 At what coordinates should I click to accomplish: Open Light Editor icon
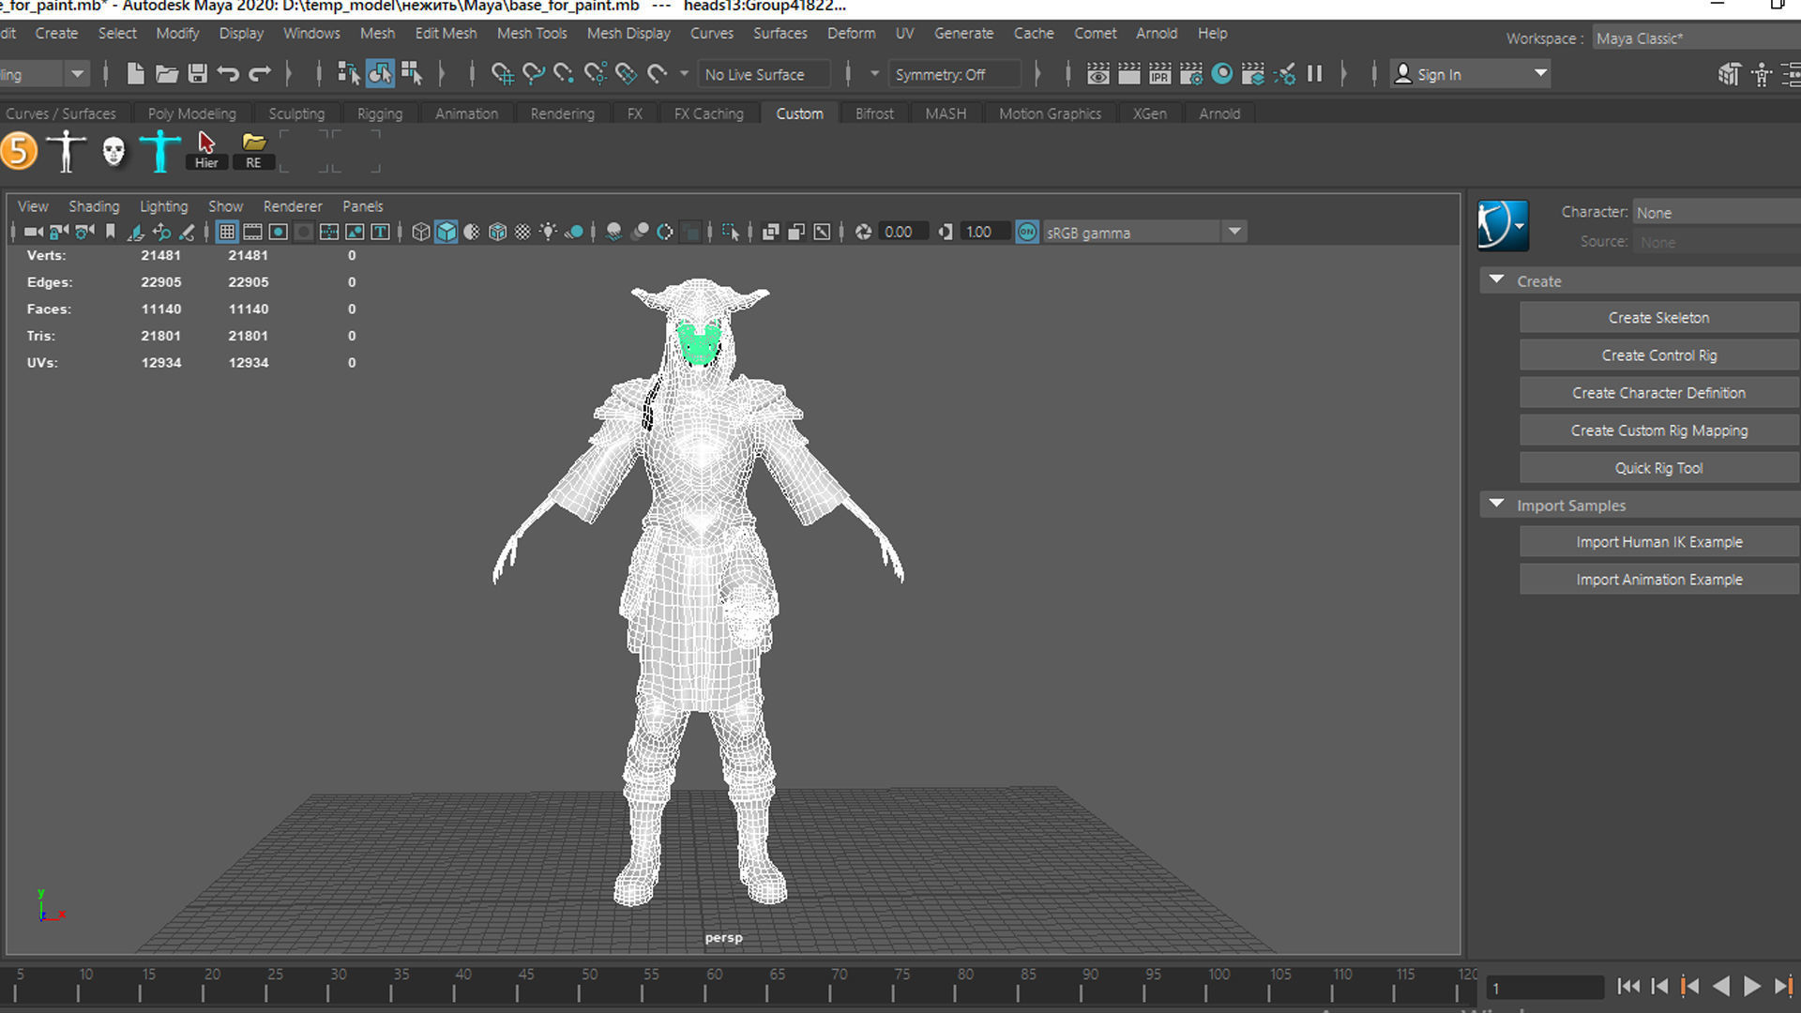click(x=1284, y=74)
